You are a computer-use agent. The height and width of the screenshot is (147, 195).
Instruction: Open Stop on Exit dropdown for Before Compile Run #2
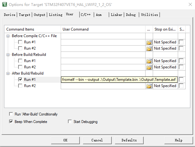(165, 48)
